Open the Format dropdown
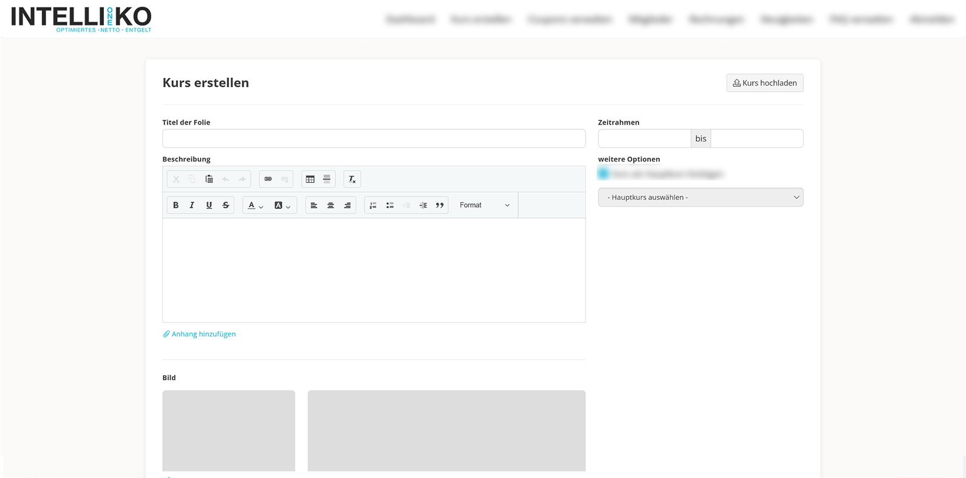This screenshot has width=966, height=478. pyautogui.click(x=484, y=205)
